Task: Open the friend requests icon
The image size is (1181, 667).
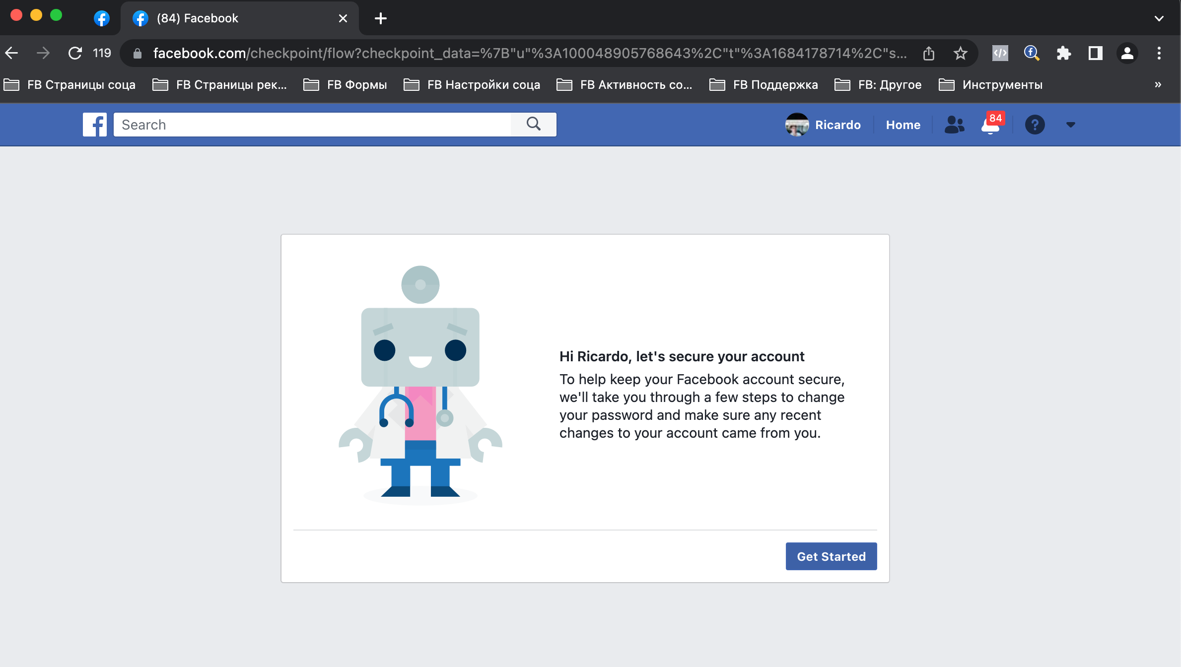Action: coord(954,125)
